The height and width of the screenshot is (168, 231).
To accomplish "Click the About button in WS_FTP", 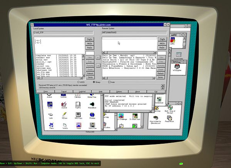I will pos(137,92).
